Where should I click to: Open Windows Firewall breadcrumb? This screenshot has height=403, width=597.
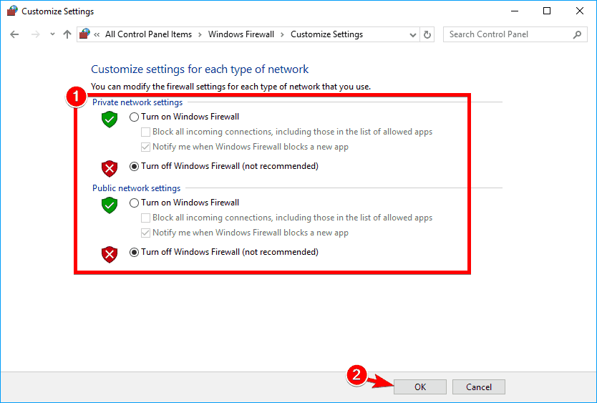click(241, 34)
